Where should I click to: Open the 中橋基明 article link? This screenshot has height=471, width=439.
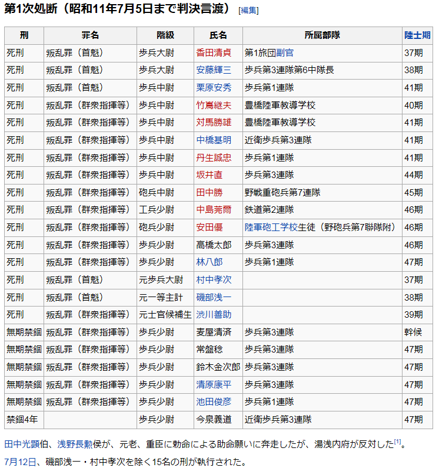tap(214, 140)
